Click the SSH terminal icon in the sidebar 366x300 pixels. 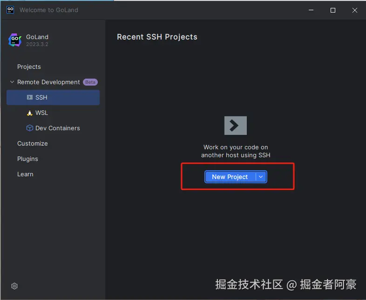pyautogui.click(x=30, y=97)
